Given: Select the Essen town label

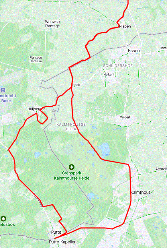Looking at the screenshot, I should click(134, 51).
